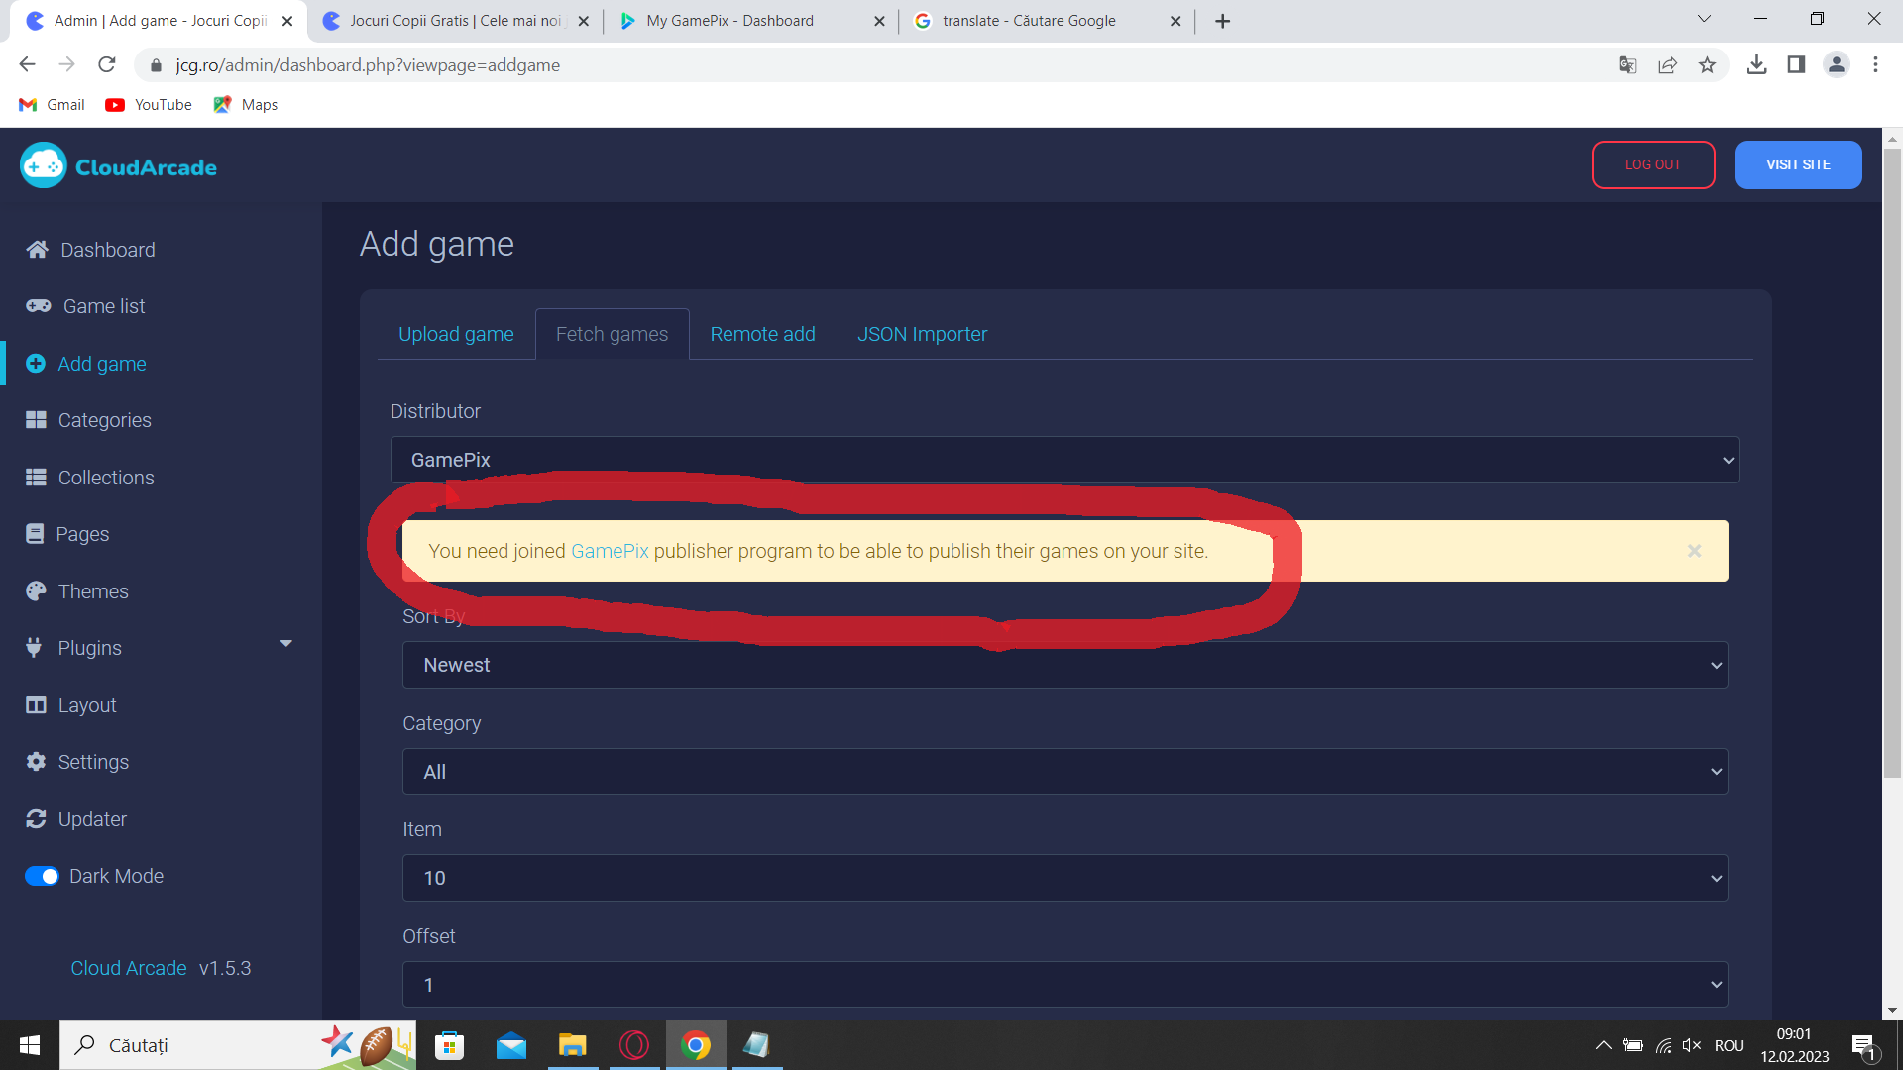Open Chrome profile avatar

click(1836, 65)
